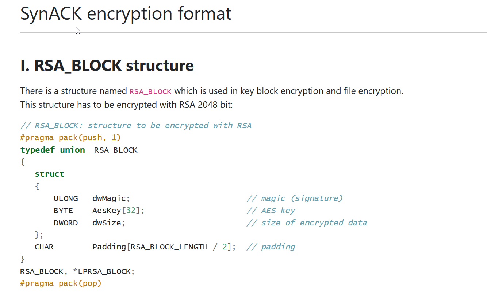This screenshot has height=299, width=487.
Task: Click the "ULONG" type name
Action: (66, 198)
